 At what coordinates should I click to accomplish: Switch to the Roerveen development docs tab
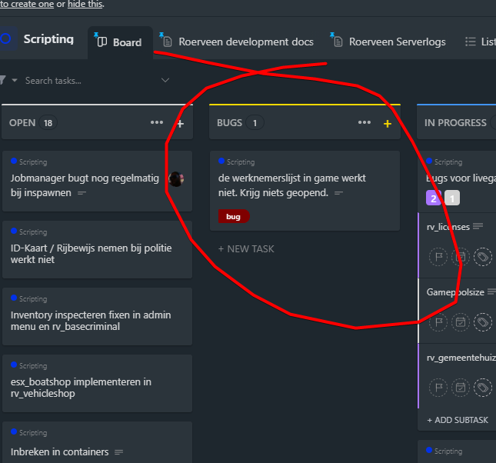(x=245, y=42)
